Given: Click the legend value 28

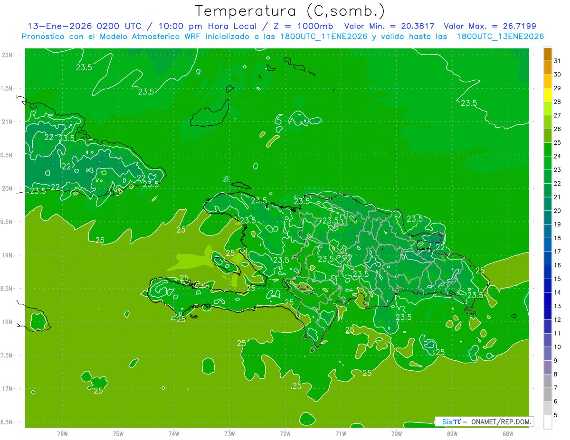Looking at the screenshot, I should tap(558, 102).
